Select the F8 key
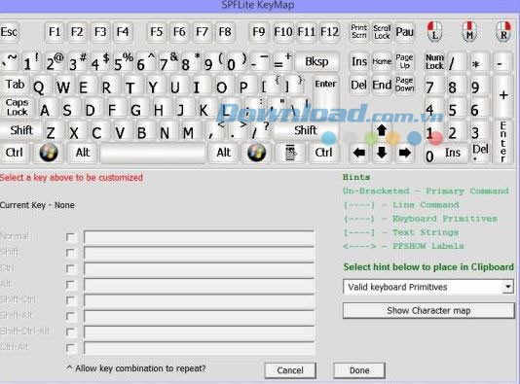Screen dimensions: 520x384 (x=225, y=32)
